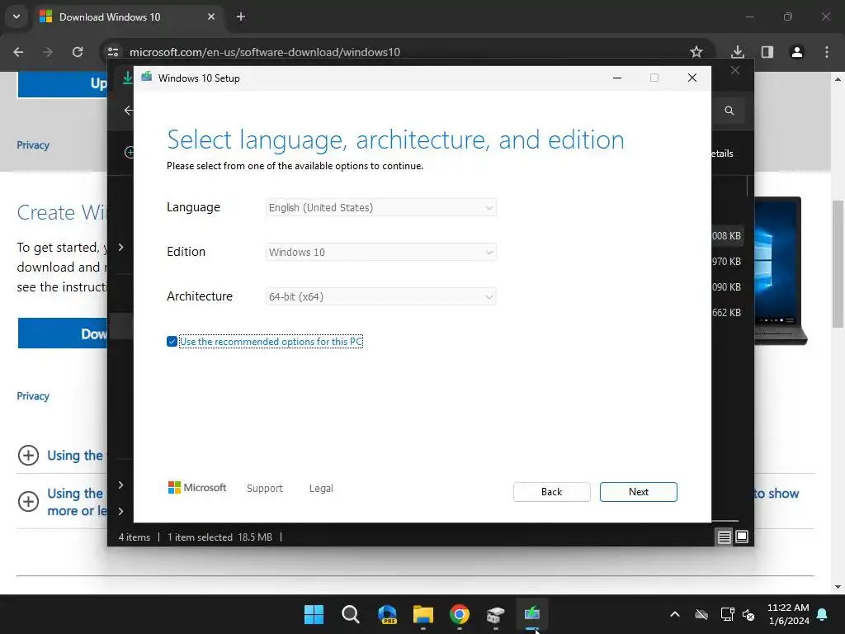Open the network status tray icon
Screen dimensions: 845x634
pos(728,614)
